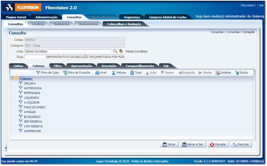Select the A EMPENHAR column item
The image size is (267, 166).
tap(32, 131)
